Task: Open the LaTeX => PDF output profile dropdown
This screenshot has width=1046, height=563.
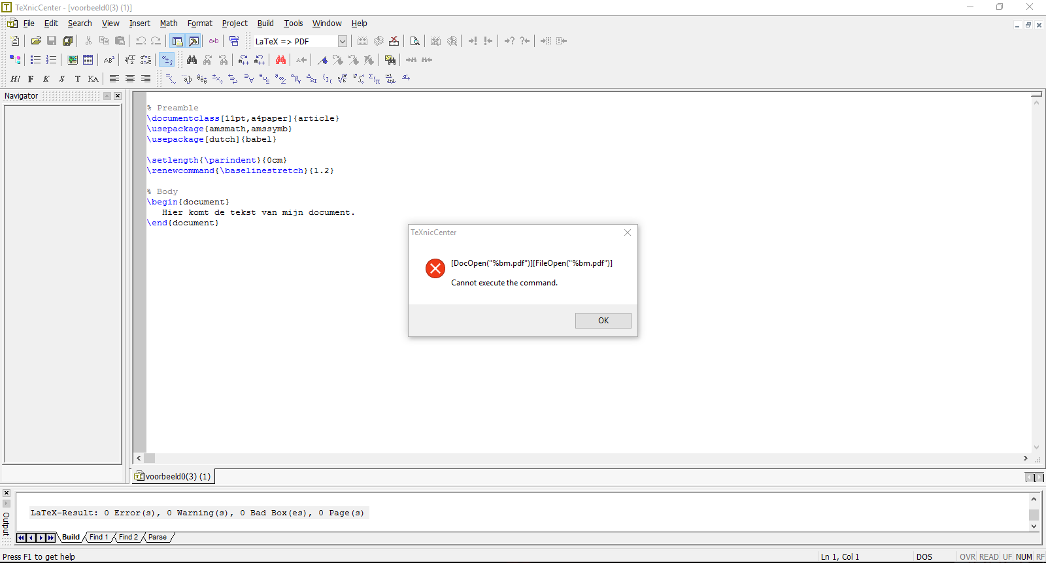Action: (x=342, y=41)
